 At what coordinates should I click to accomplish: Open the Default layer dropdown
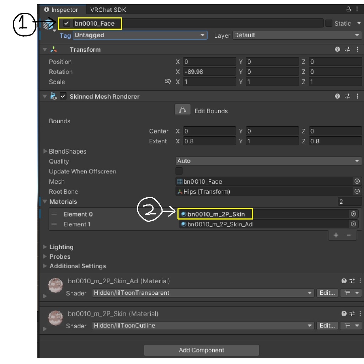click(297, 35)
